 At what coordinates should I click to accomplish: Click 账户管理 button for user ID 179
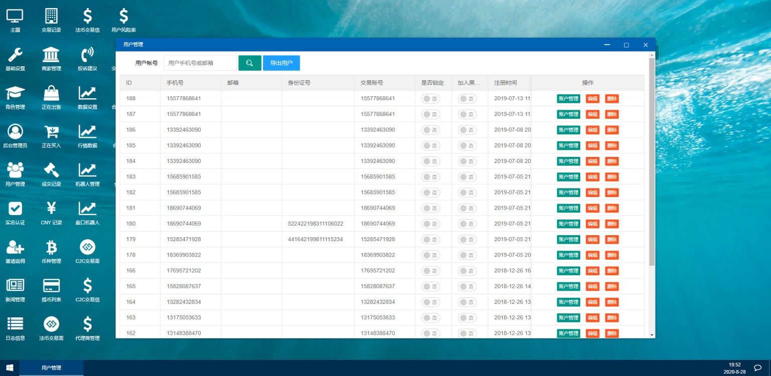(x=568, y=240)
